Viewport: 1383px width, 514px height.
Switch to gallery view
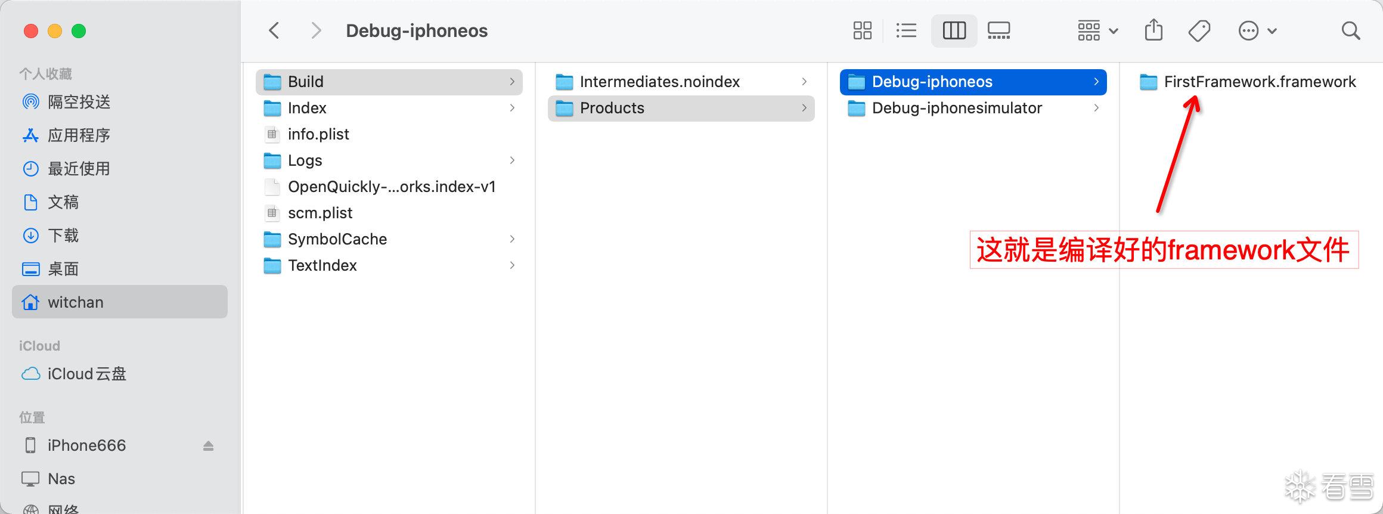pos(999,30)
